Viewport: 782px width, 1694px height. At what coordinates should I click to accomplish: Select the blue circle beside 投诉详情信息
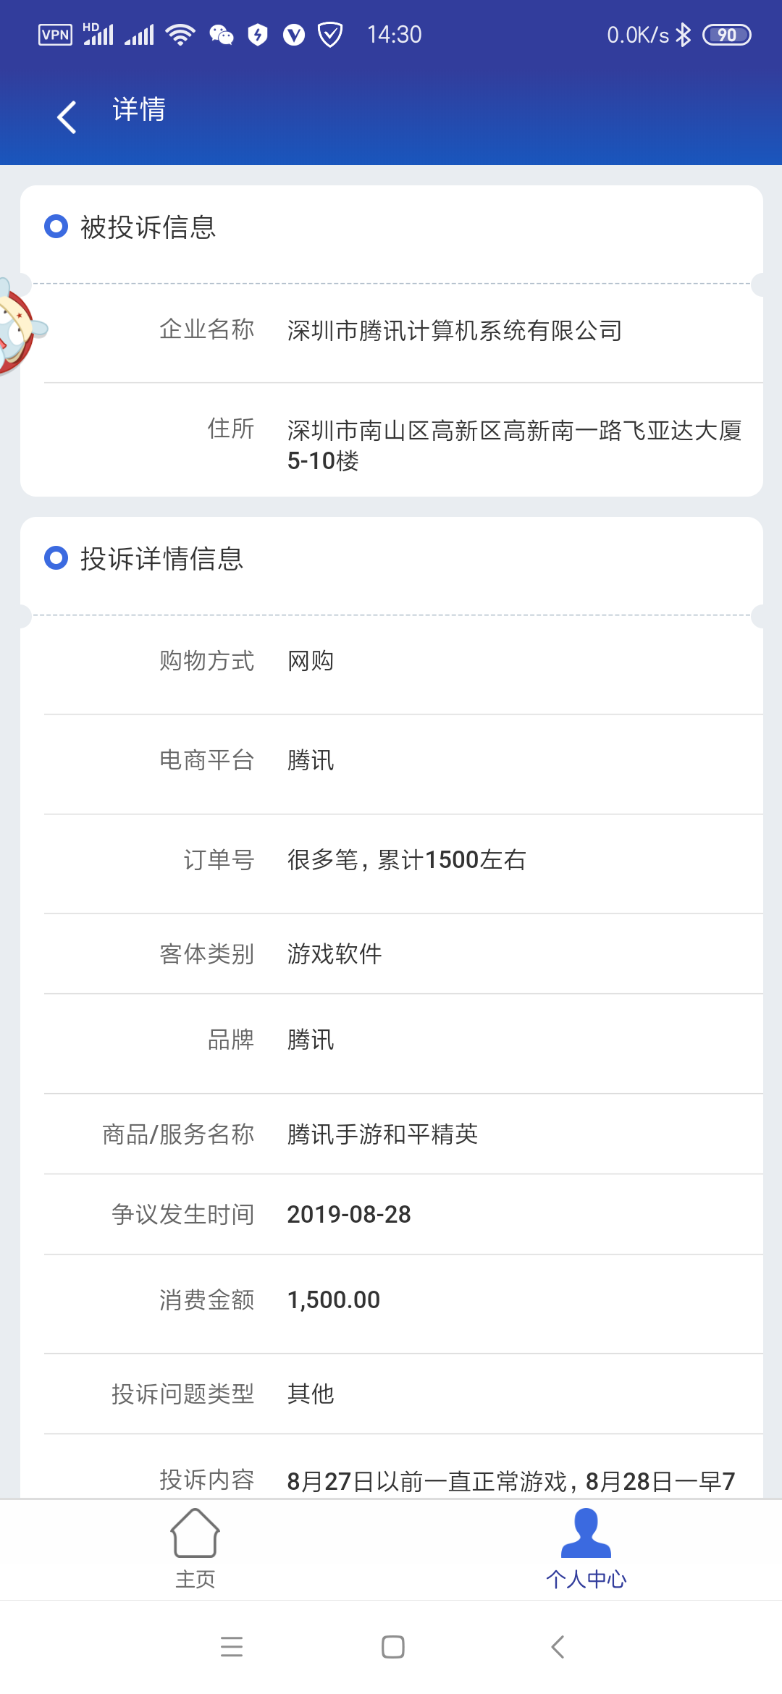[x=56, y=558]
